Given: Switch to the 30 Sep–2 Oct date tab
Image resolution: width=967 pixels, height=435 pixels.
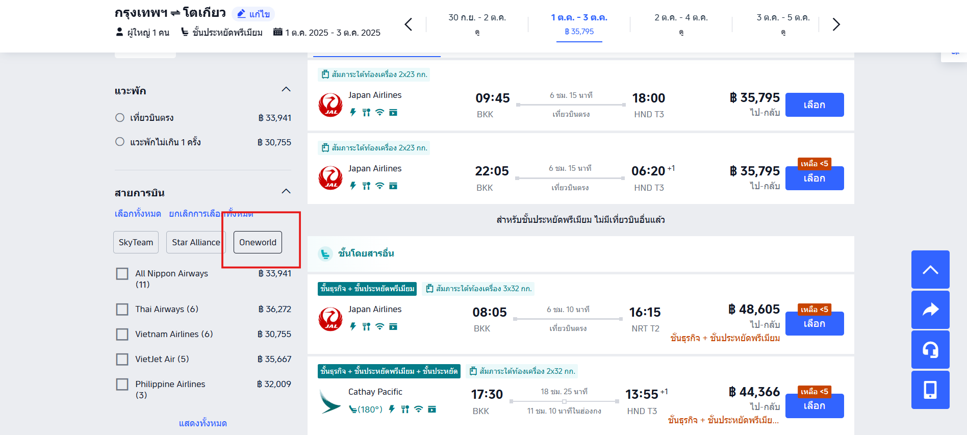Looking at the screenshot, I should (477, 23).
